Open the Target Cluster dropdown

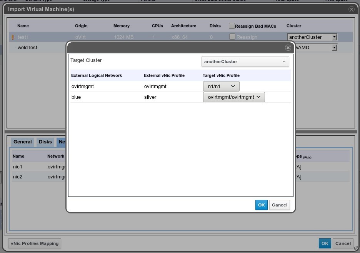click(x=245, y=62)
